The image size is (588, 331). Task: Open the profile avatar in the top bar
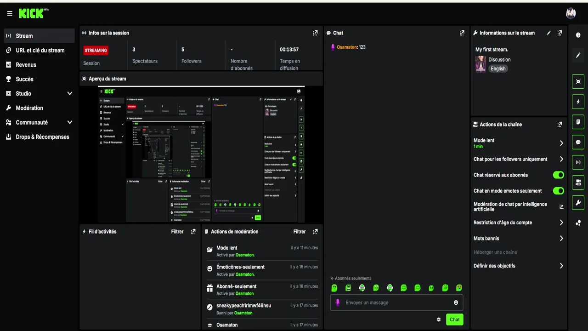571,13
